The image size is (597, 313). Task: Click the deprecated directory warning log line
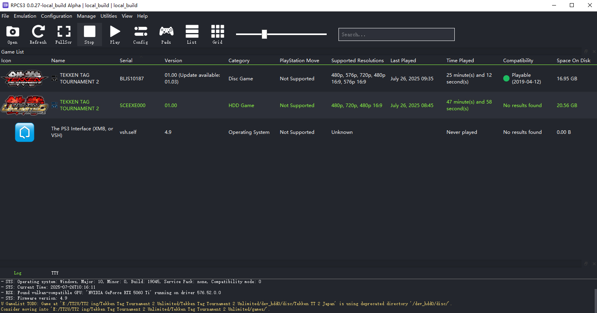tap(226, 306)
